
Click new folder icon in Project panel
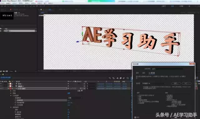coord(4,71)
